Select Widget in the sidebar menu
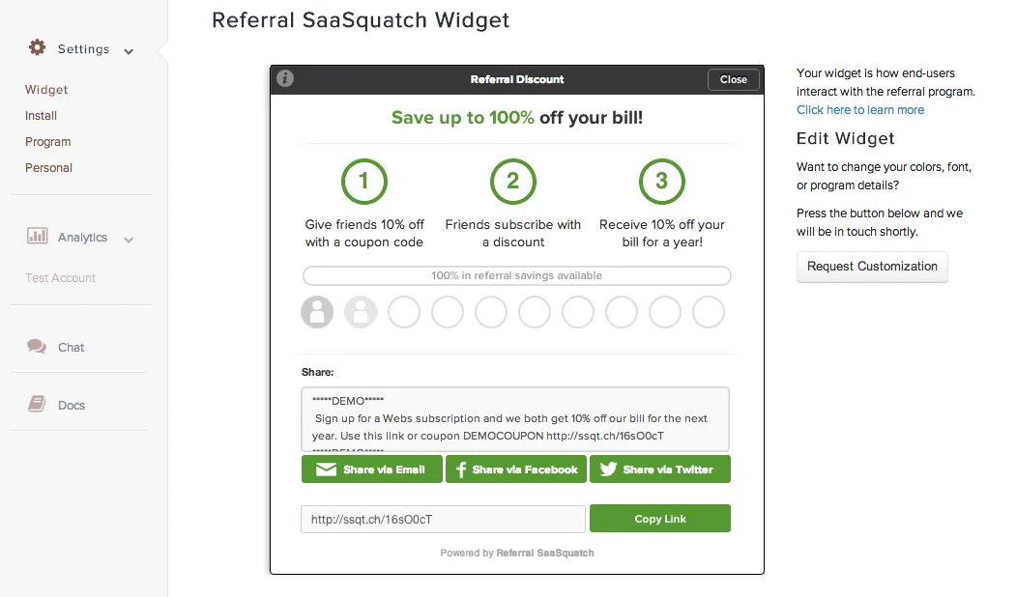The height and width of the screenshot is (597, 1016). tap(46, 89)
